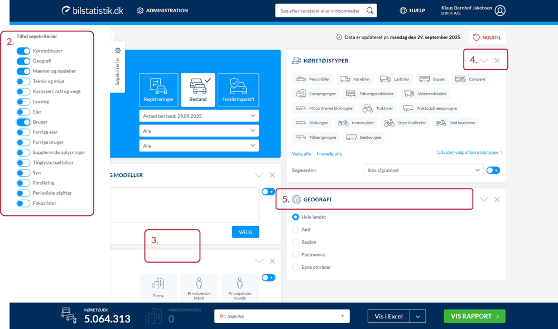Open the Segmenter dropdown
The image size is (558, 329).
[422, 170]
